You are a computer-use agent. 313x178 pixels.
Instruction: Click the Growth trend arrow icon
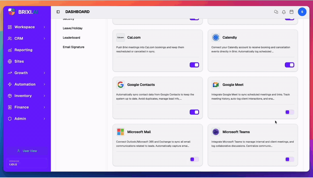[10, 73]
